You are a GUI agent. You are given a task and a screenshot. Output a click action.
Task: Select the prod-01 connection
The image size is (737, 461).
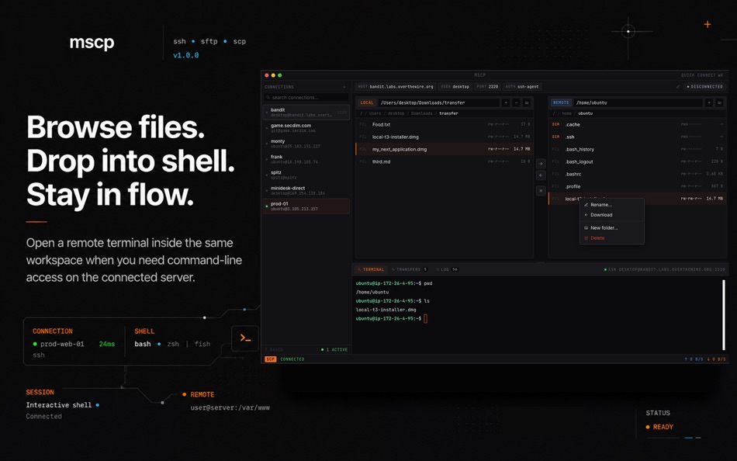[x=306, y=206]
